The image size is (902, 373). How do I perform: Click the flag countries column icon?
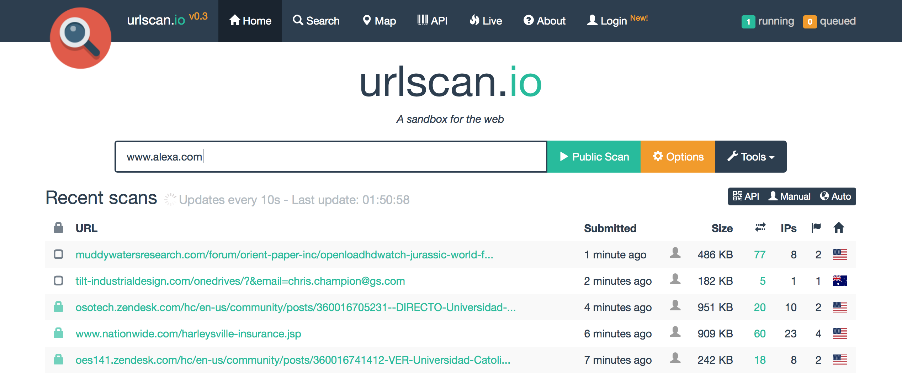(816, 227)
